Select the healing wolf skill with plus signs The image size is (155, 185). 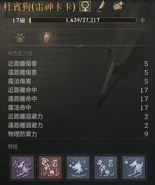78,168
